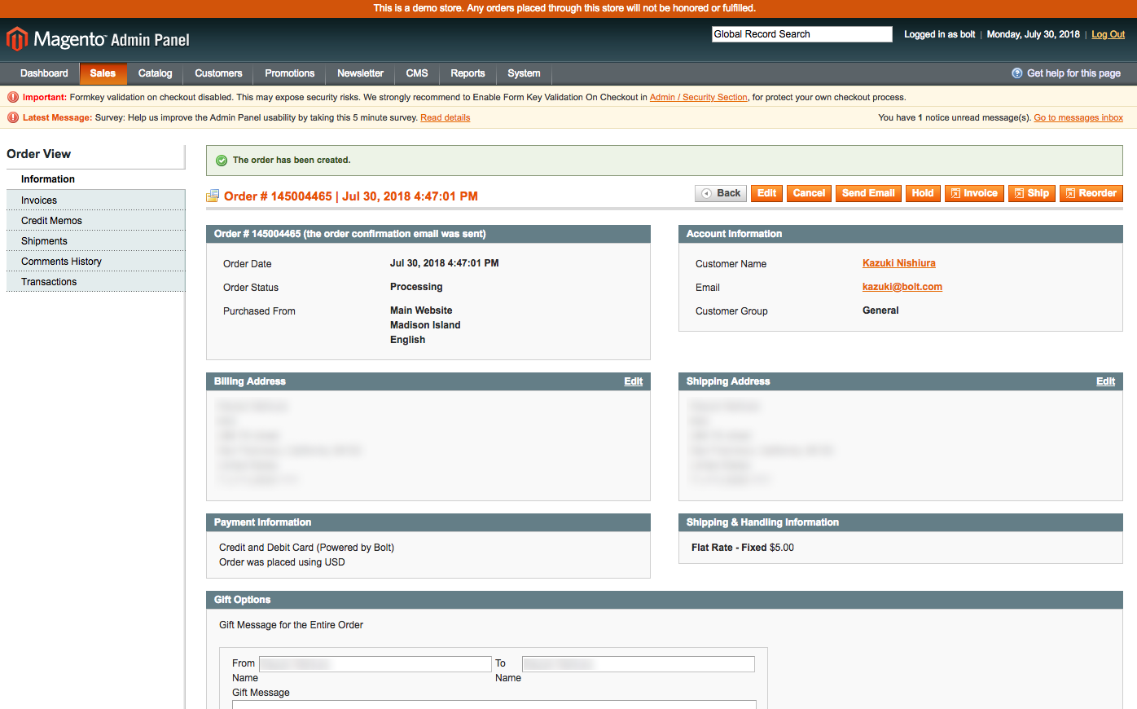Click the gift message From Name field
The height and width of the screenshot is (709, 1137).
(x=375, y=664)
